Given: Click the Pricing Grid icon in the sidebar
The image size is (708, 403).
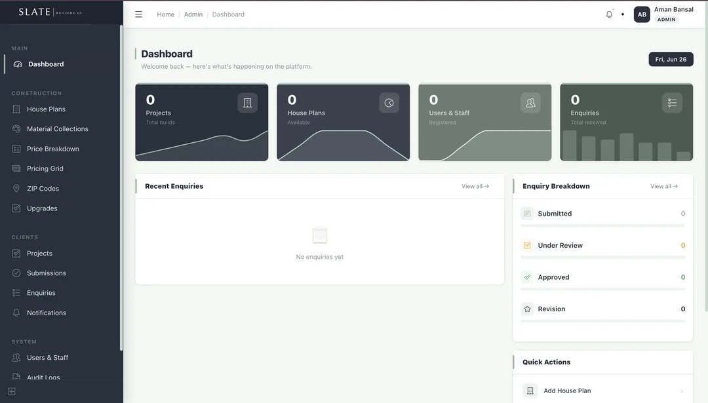Looking at the screenshot, I should pyautogui.click(x=16, y=168).
